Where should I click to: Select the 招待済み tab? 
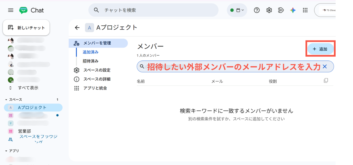pyautogui.click(x=91, y=61)
